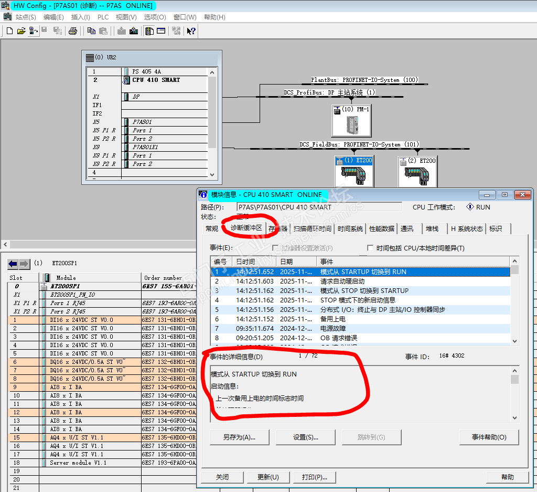Click the 另存为(A)... button
Screen dimensions: 537x492
pyautogui.click(x=239, y=437)
